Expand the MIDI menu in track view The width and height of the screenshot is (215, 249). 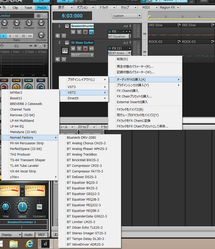150,7
